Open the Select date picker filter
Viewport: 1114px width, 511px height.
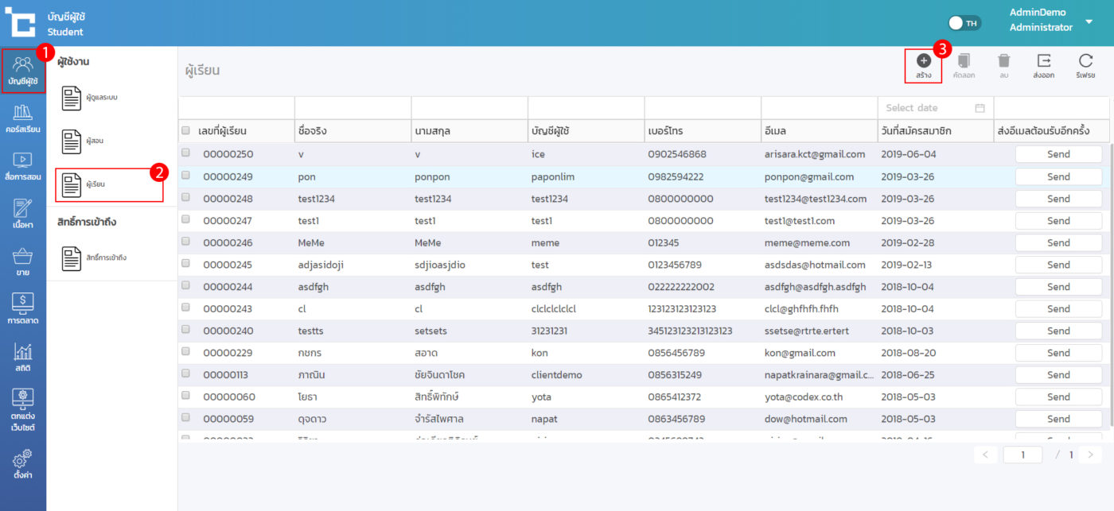tap(935, 108)
